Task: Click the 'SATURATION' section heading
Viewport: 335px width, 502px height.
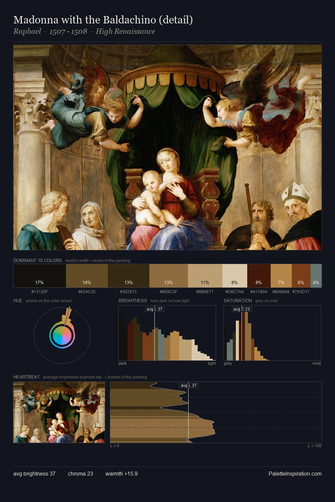Action: (238, 301)
